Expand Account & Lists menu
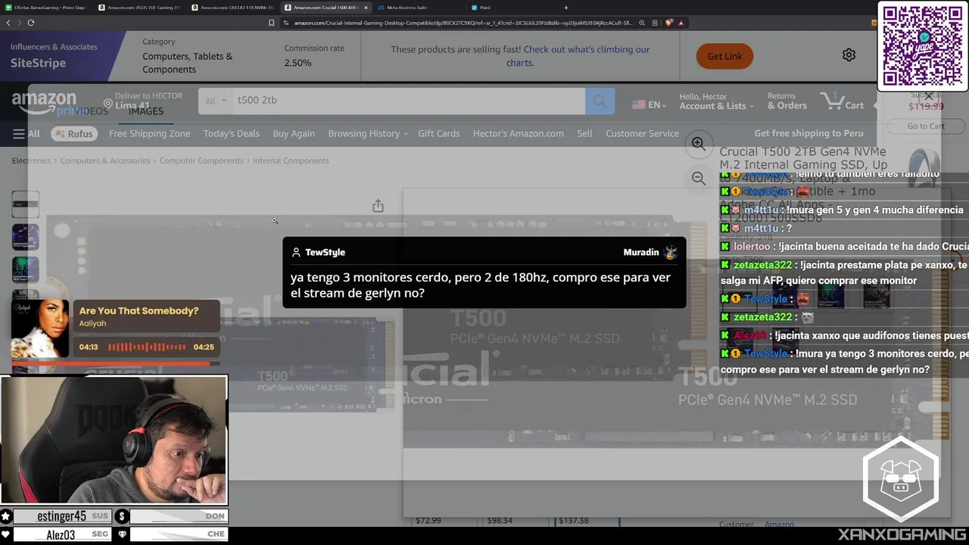 click(716, 101)
